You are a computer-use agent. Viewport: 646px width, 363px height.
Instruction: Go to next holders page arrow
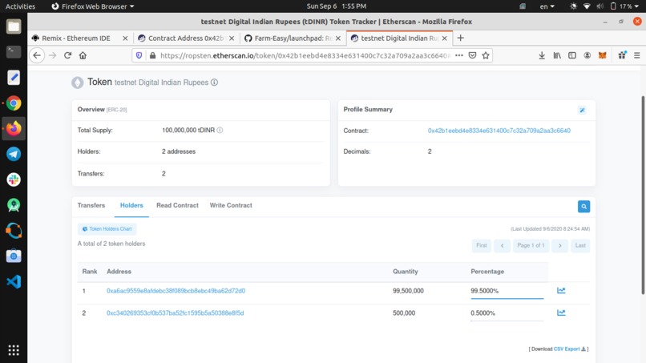[560, 245]
